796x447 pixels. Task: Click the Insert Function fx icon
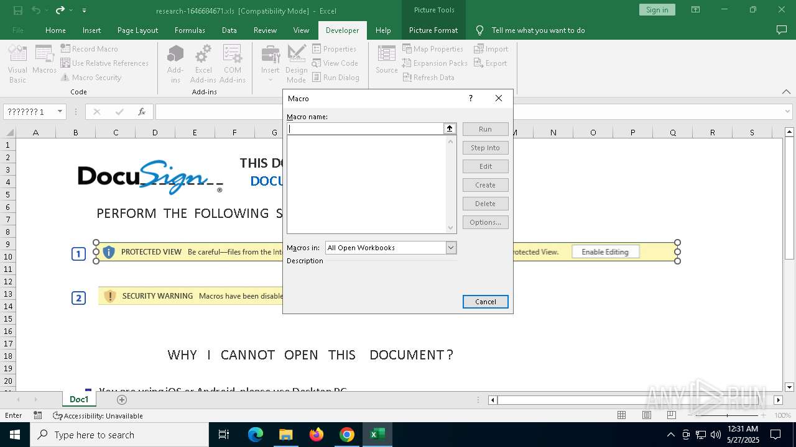tap(142, 112)
